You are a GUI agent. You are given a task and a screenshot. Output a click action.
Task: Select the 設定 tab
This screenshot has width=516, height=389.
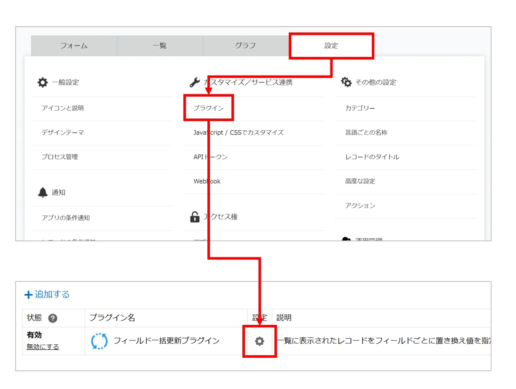tap(331, 46)
